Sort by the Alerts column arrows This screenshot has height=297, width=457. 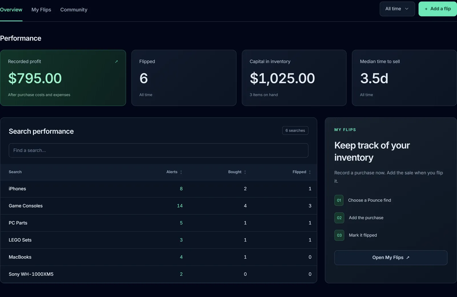[181, 172]
